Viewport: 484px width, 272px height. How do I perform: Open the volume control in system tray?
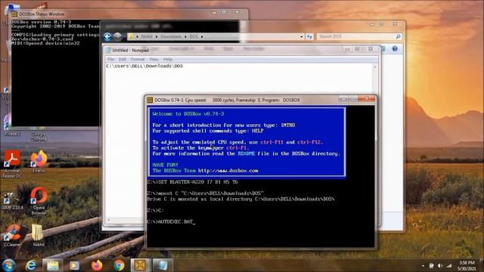[x=440, y=265]
